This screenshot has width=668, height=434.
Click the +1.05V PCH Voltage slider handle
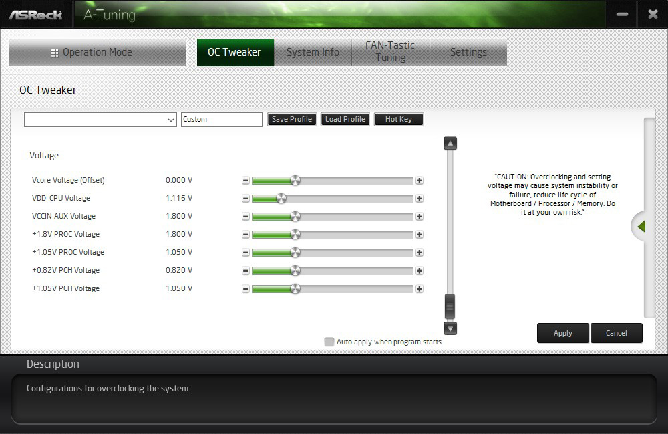(295, 289)
